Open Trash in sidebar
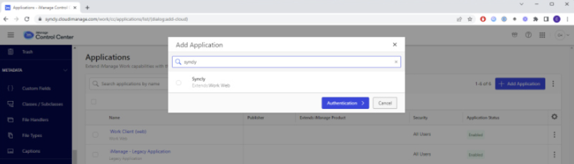This screenshot has width=574, height=164. pos(27,52)
